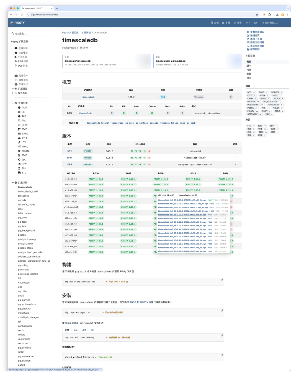
Task: Select the PGSQL module tag
Action: click(252, 108)
